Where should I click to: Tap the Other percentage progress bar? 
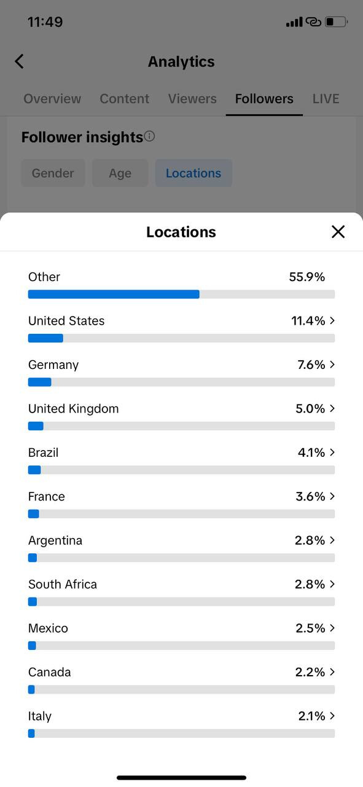pyautogui.click(x=181, y=295)
